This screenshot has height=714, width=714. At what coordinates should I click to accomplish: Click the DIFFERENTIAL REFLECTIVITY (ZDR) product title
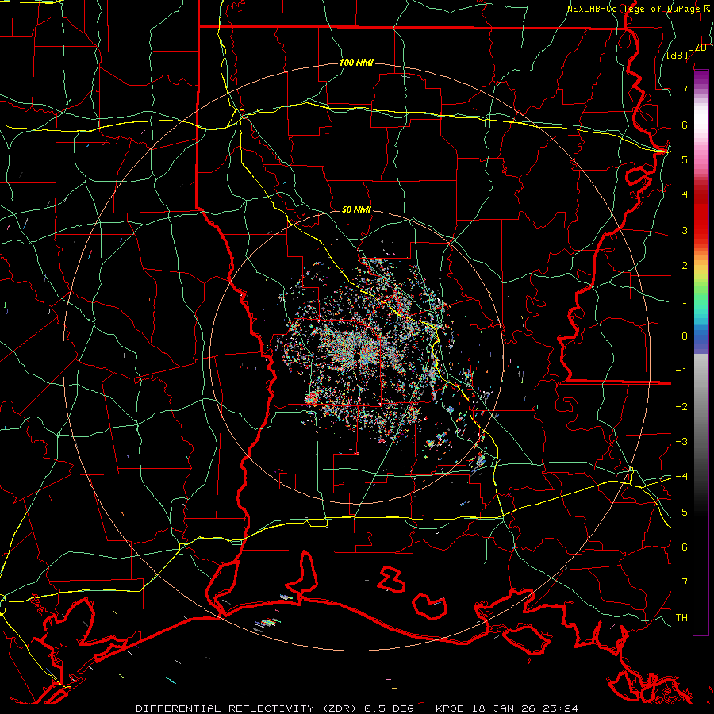[248, 708]
